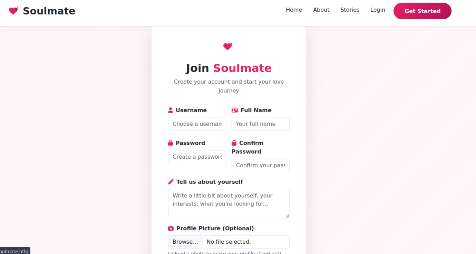Viewport: 476px width, 254px height.
Task: Click the camera icon beside Profile Picture
Action: point(171,228)
